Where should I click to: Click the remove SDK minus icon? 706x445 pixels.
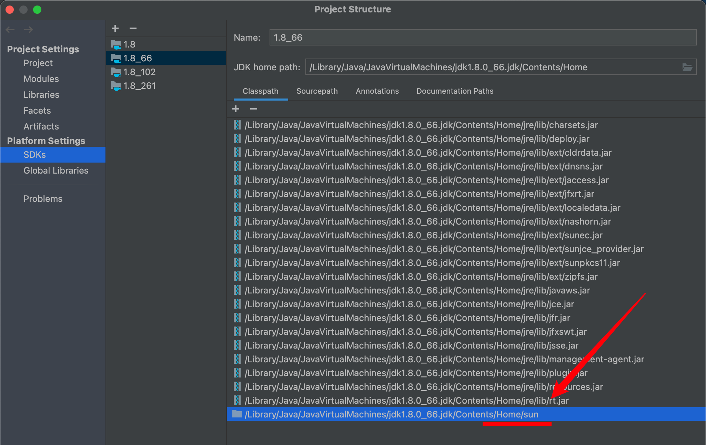[x=133, y=28]
